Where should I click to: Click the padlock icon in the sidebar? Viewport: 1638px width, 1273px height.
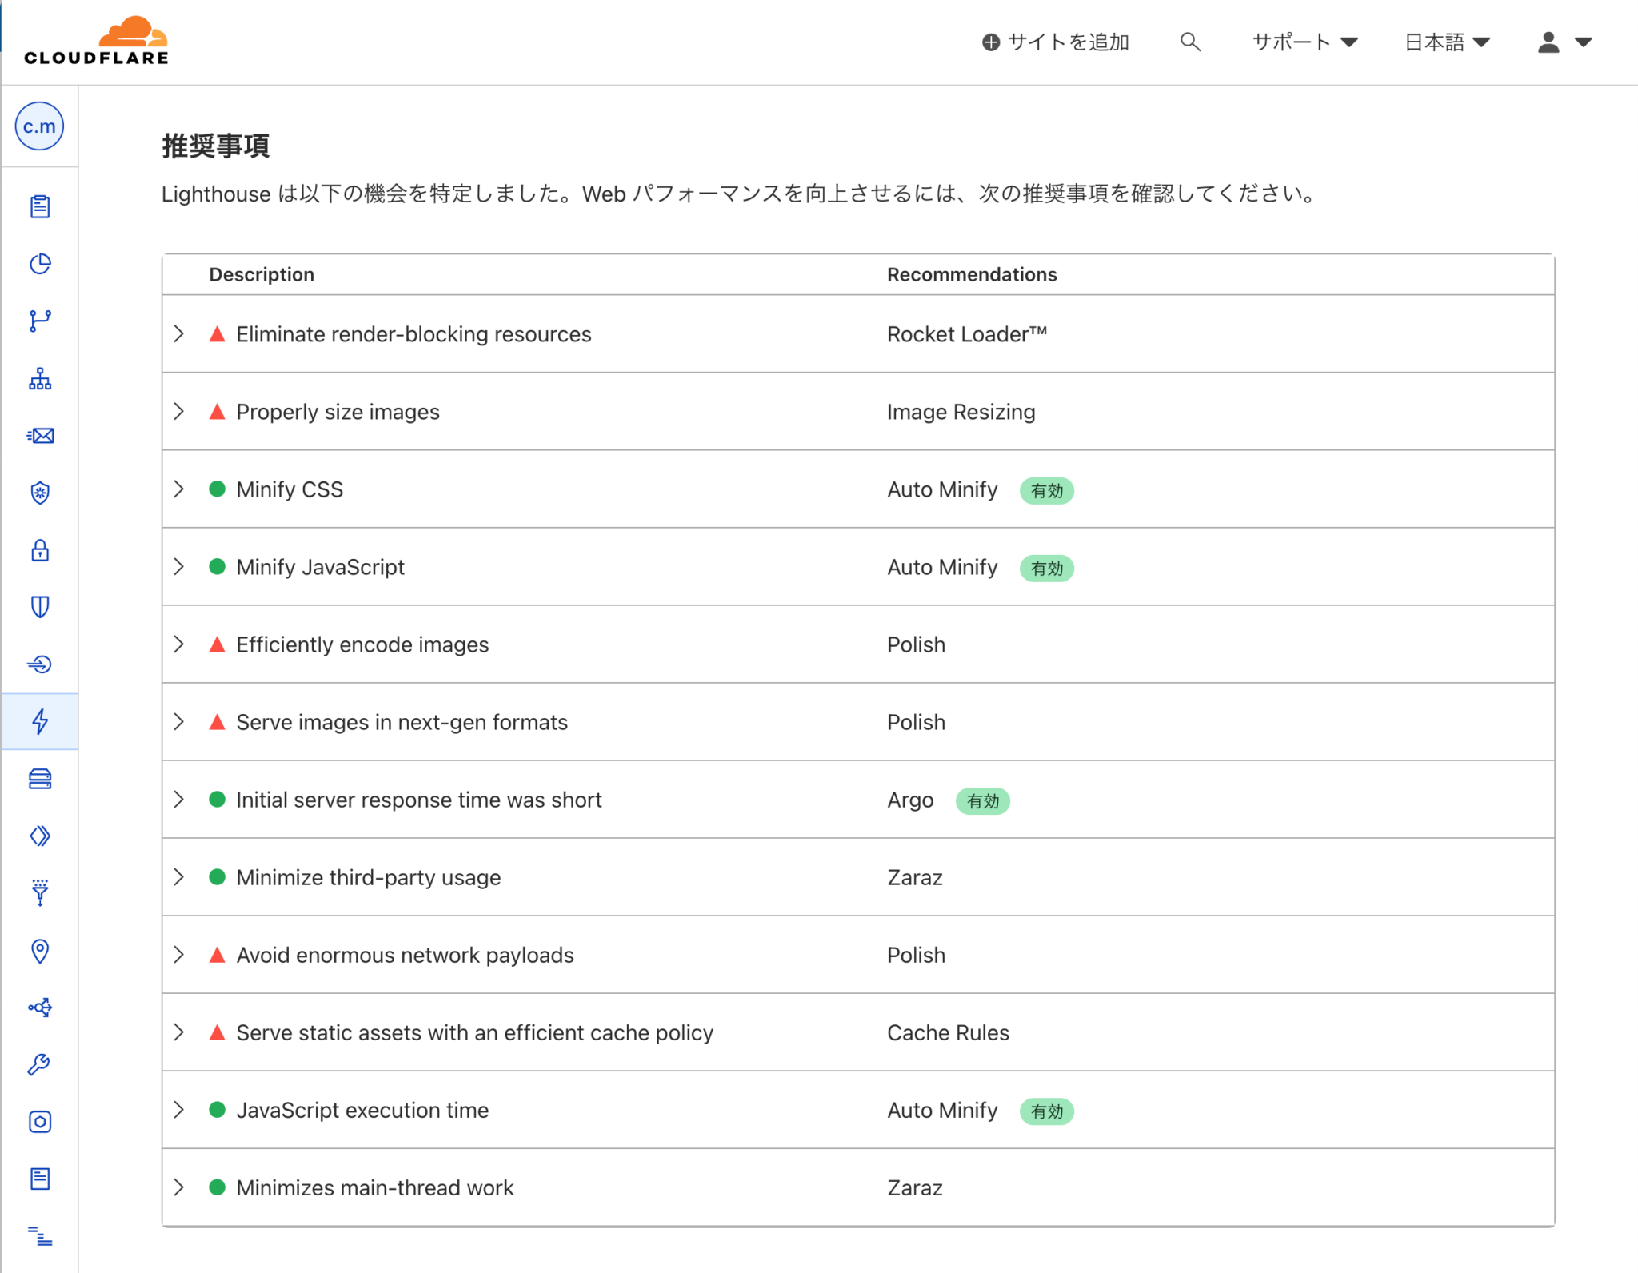click(x=39, y=550)
